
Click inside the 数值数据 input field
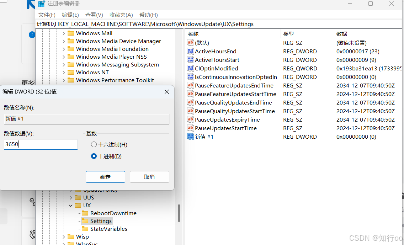tap(40, 144)
